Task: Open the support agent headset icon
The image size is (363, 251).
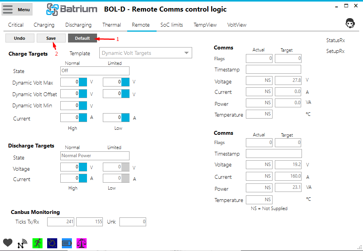Action: (x=350, y=23)
